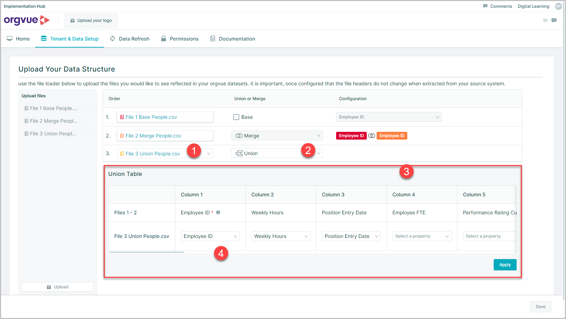566x319 pixels.
Task: Click Files 1 - 2 row label
Action: 126,213
